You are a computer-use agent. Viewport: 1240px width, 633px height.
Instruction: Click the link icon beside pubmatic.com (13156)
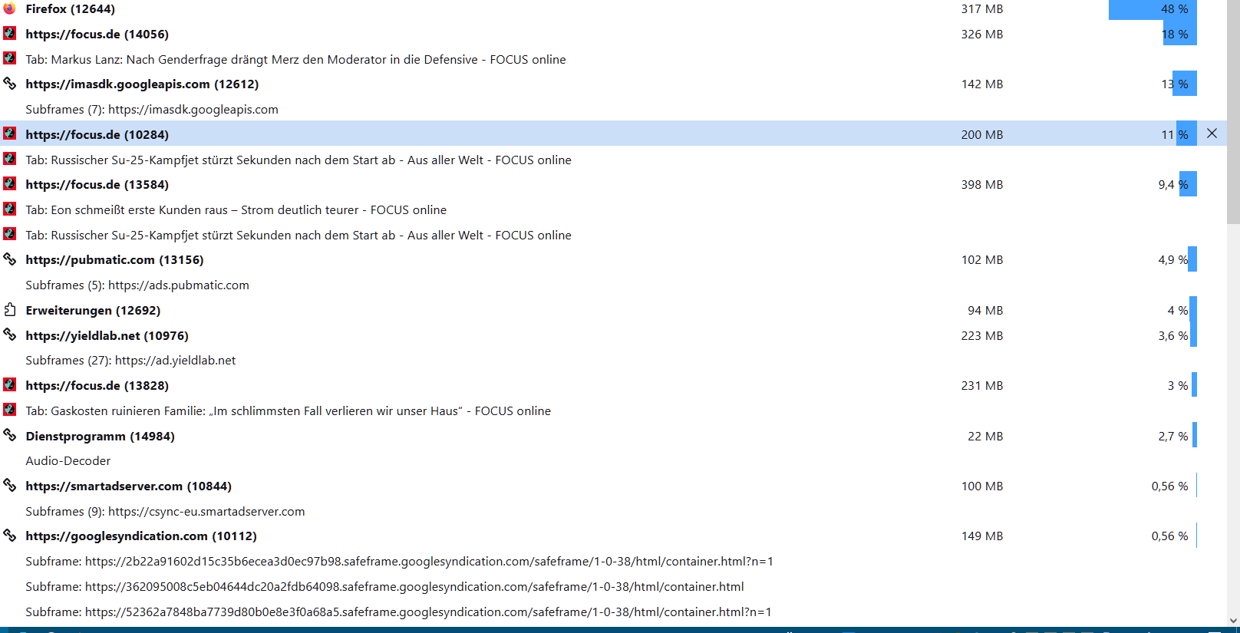pyautogui.click(x=9, y=259)
